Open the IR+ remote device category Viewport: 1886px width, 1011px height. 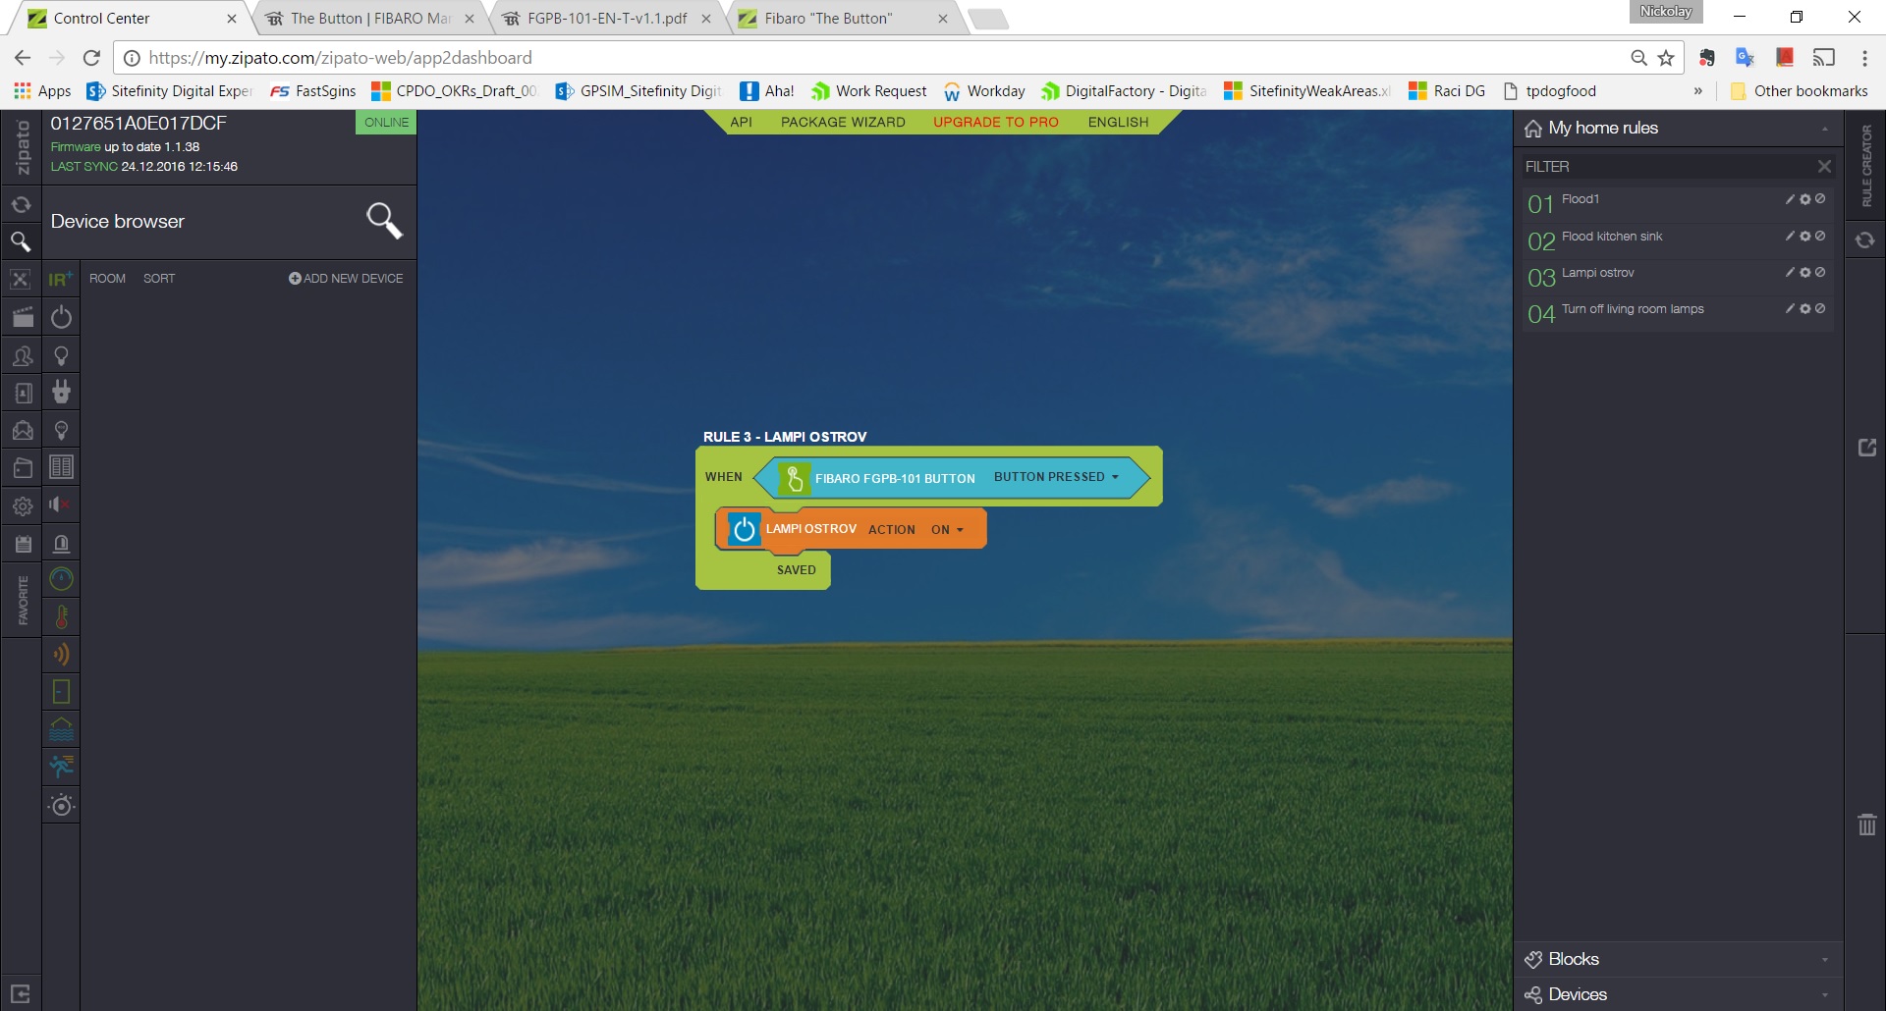click(x=61, y=280)
